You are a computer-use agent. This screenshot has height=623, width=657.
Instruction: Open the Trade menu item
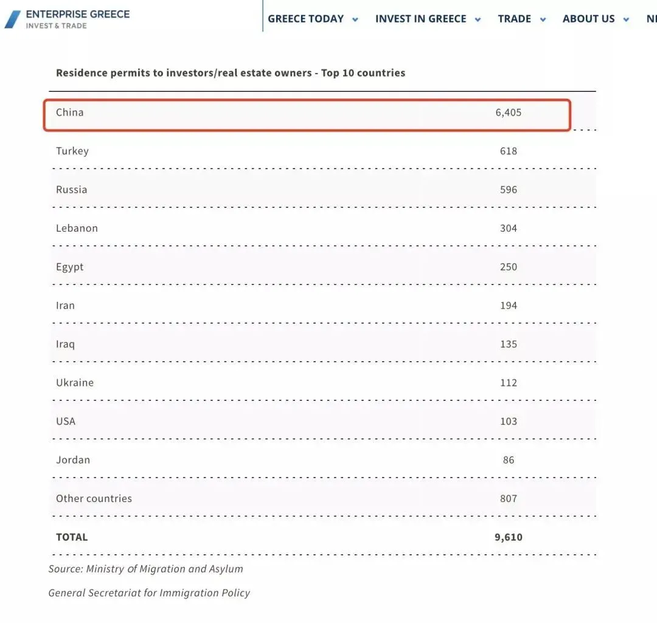click(x=514, y=19)
